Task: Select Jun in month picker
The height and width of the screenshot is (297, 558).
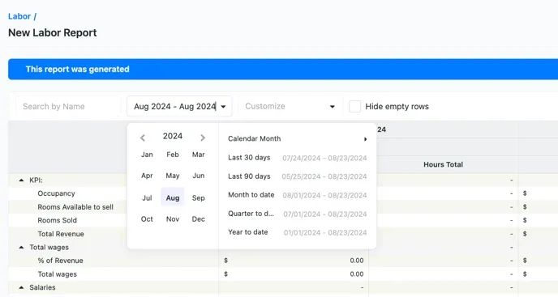Action: point(198,176)
